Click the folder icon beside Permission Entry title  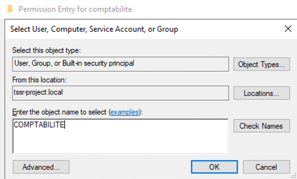pyautogui.click(x=10, y=9)
